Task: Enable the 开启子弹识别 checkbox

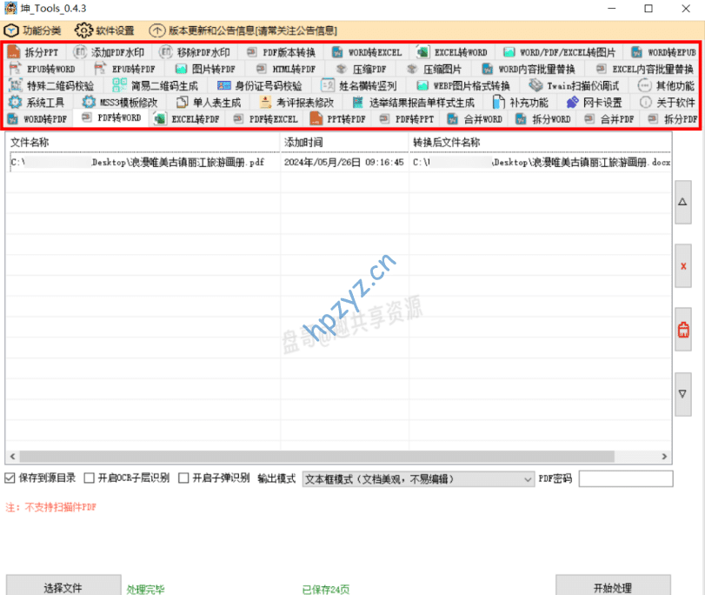Action: coord(183,478)
